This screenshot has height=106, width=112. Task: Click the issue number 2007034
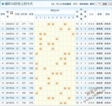pos(10,49)
